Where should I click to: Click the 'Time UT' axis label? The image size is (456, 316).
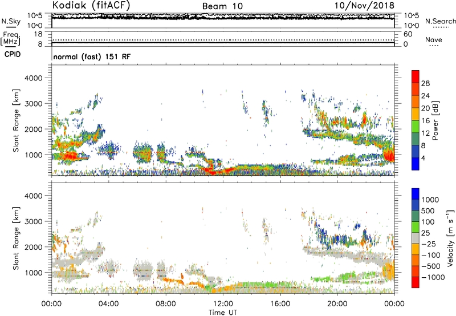coord(223,313)
